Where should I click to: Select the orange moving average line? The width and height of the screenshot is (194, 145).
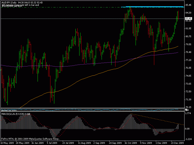99,74
